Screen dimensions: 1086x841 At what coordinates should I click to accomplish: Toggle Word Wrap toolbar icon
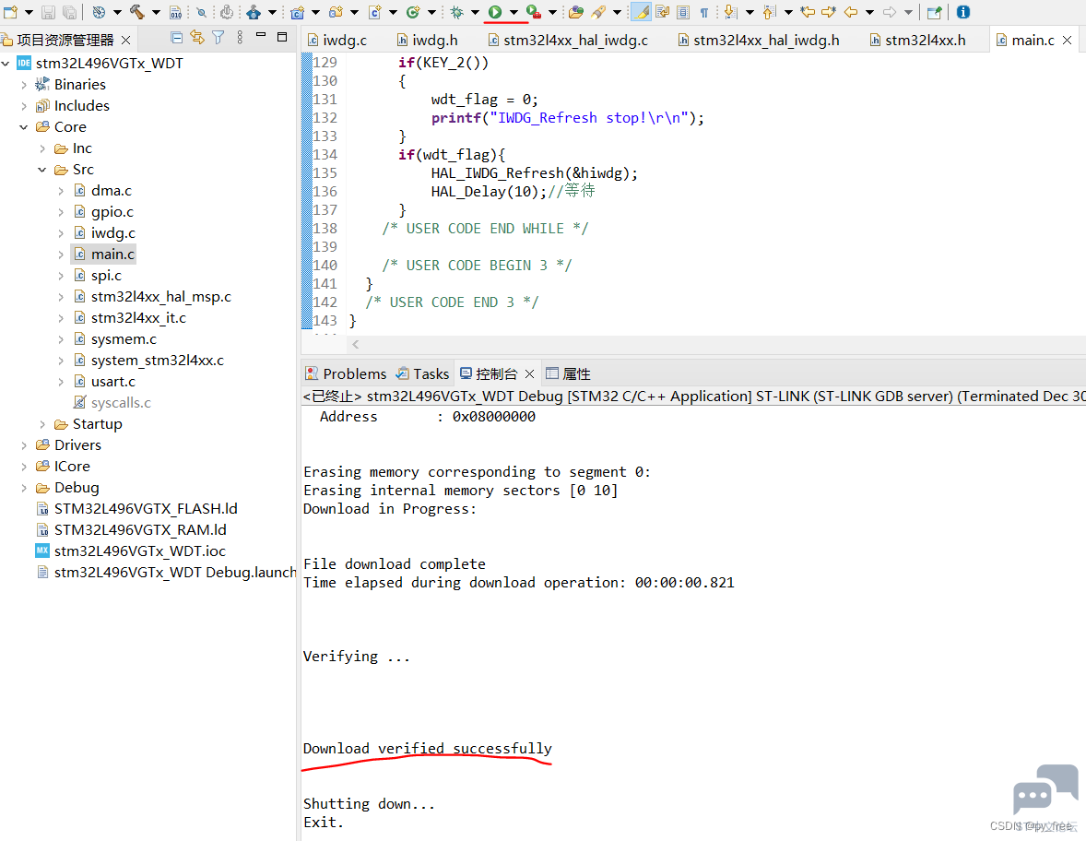click(x=662, y=12)
